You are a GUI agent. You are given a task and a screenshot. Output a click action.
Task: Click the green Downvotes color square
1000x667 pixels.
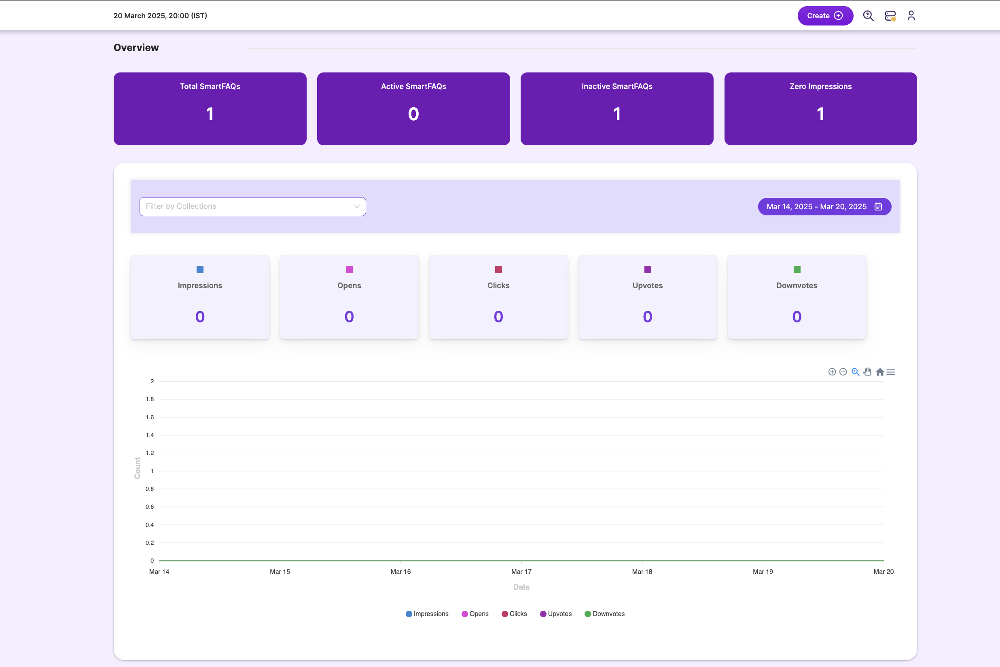coord(797,269)
